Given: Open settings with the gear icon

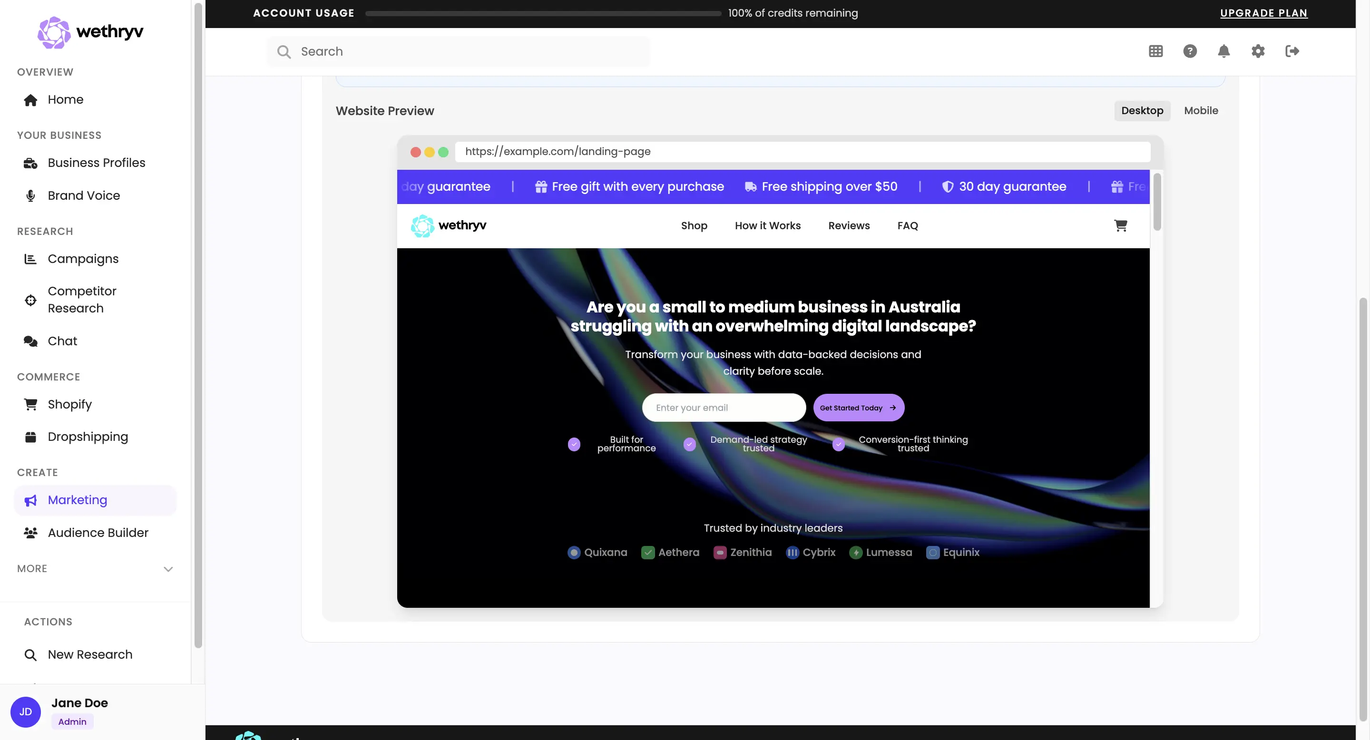Looking at the screenshot, I should 1258,51.
